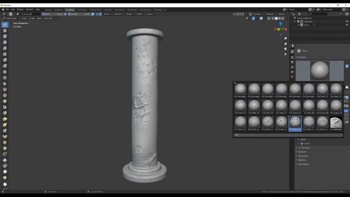Select the Smooth brush tool
The height and width of the screenshot is (197, 350).
5,78
